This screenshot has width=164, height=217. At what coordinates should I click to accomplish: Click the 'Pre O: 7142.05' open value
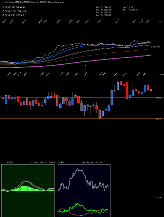point(104,7)
